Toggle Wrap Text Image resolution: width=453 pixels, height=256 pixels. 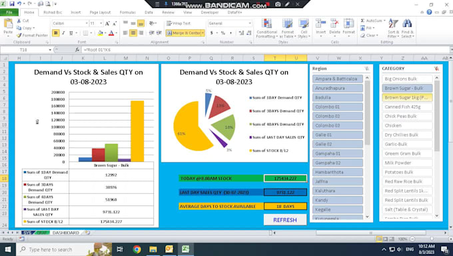179,23
